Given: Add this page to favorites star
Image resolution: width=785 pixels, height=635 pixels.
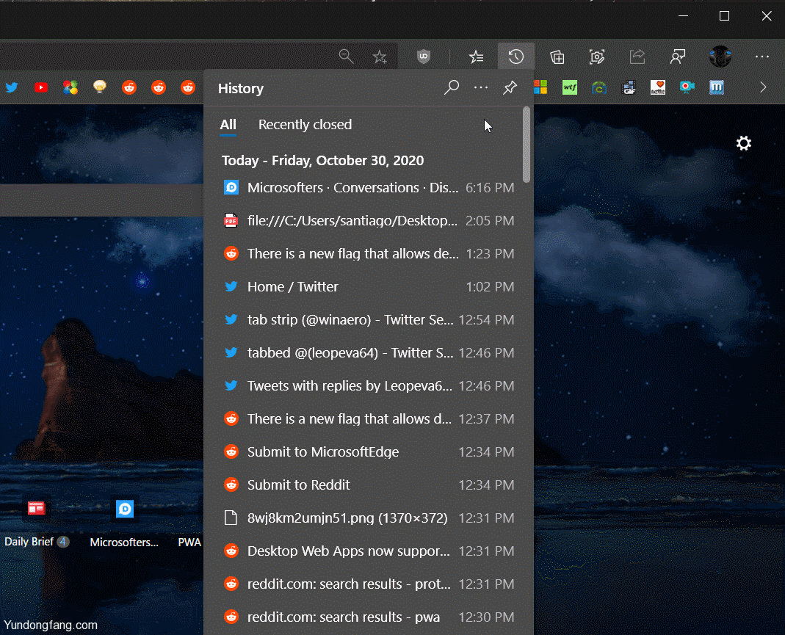Looking at the screenshot, I should tap(380, 57).
